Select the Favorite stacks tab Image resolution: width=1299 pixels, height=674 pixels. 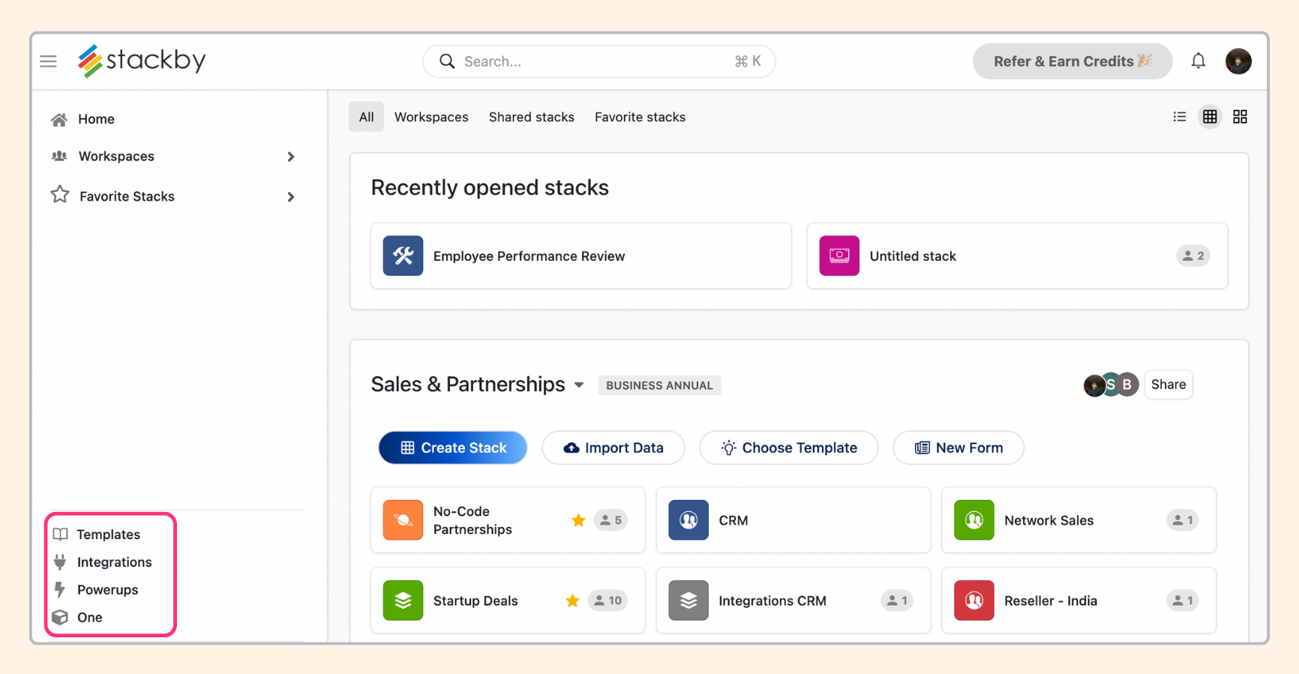[x=640, y=117]
